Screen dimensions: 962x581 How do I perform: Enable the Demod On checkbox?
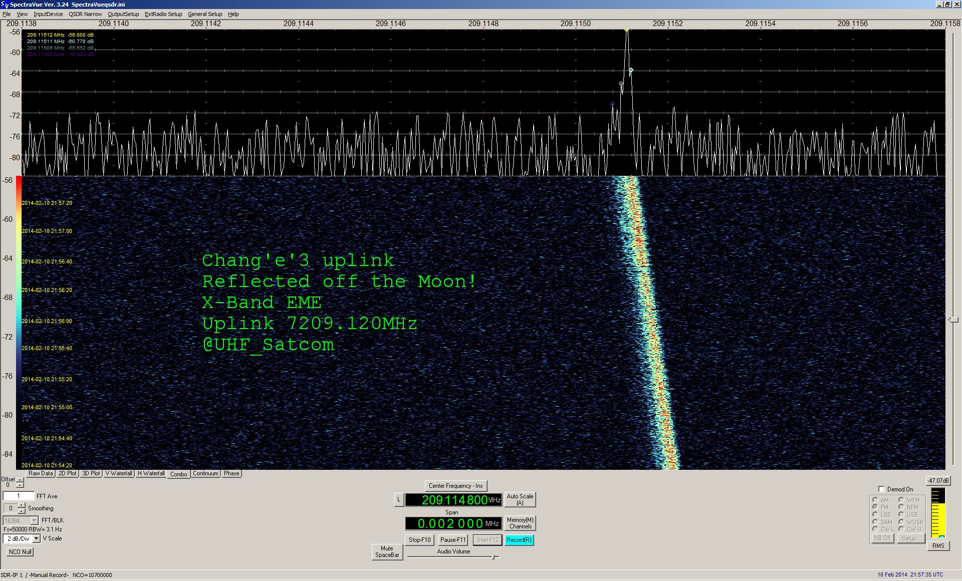tap(881, 489)
